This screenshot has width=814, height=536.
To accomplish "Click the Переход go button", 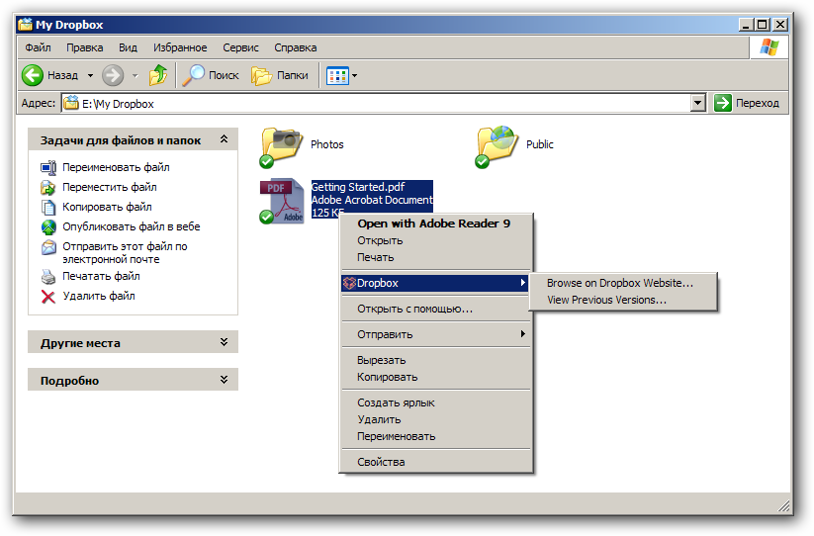I will [x=748, y=103].
